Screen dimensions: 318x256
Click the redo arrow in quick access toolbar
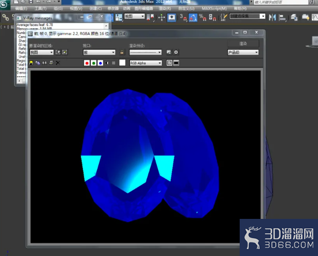(x=49, y=2)
